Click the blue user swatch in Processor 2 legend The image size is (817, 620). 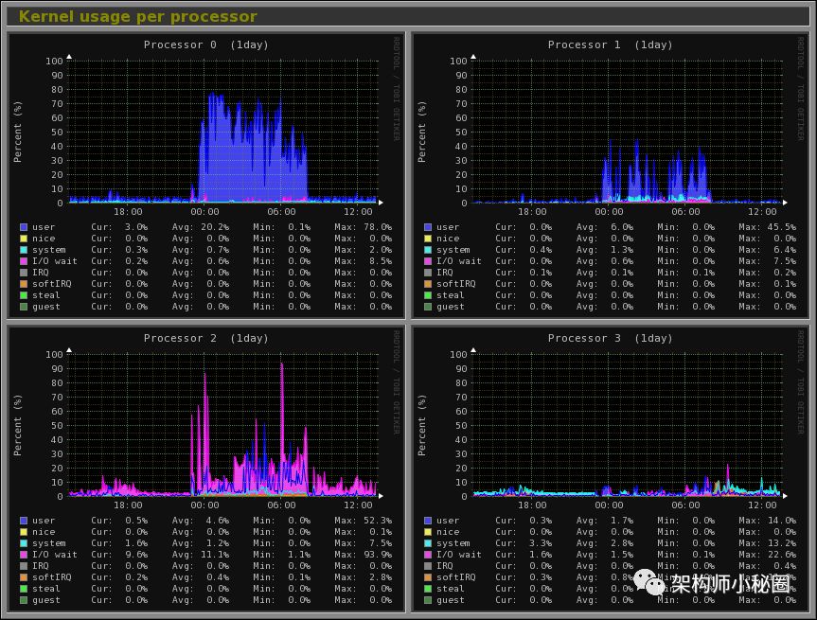(x=24, y=521)
